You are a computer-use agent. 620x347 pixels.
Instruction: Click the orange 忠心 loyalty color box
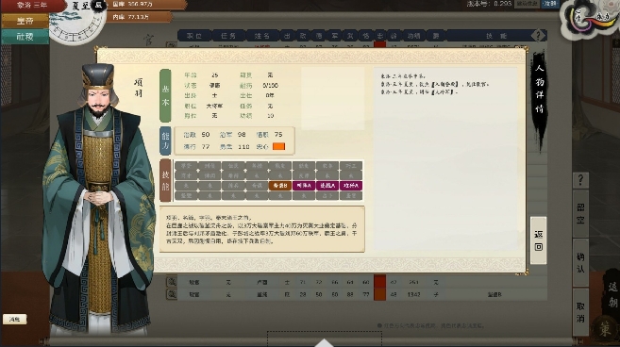(x=278, y=146)
